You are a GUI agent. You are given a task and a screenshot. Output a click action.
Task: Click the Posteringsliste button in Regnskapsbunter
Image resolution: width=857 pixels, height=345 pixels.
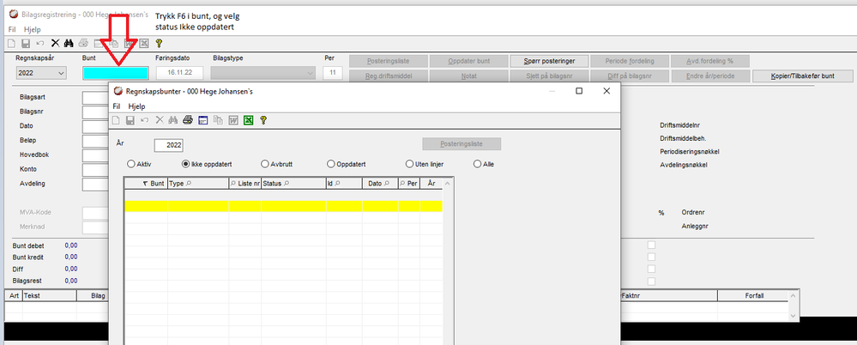pyautogui.click(x=462, y=144)
